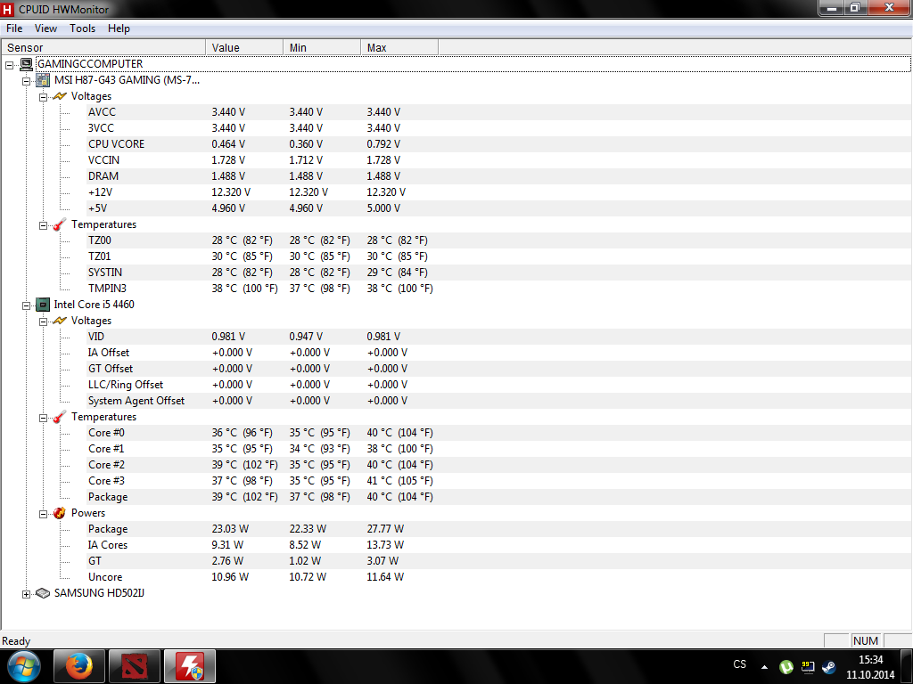Click the SAMSUNG hard drive icon
913x684 pixels.
[x=43, y=593]
